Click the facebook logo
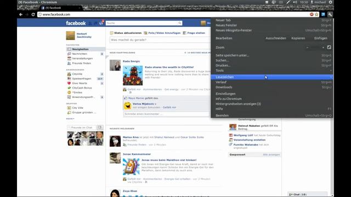Viewport: 351px width, 197px height. (x=76, y=23)
